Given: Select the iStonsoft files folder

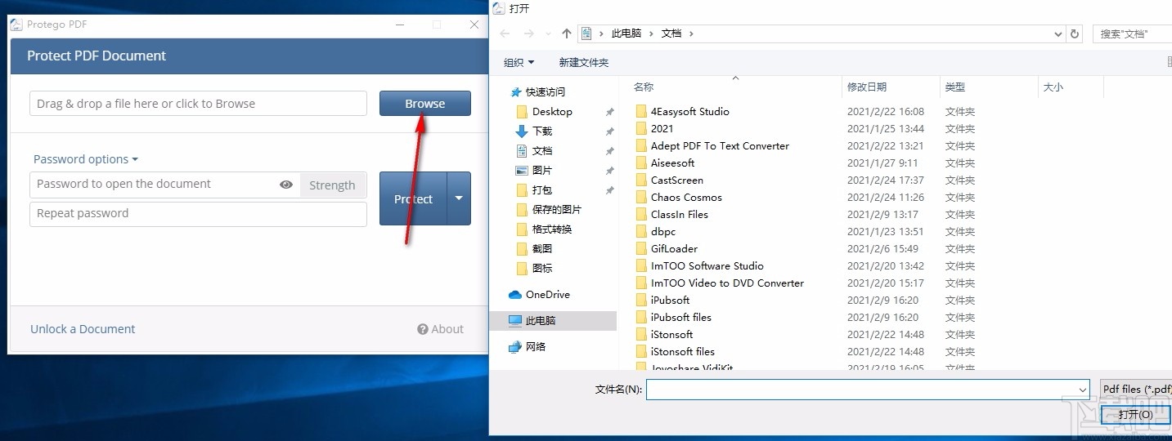Looking at the screenshot, I should click(x=682, y=351).
